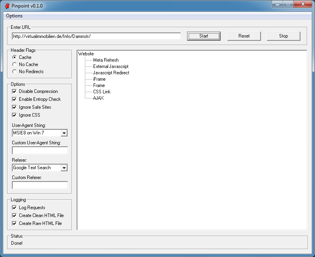The width and height of the screenshot is (315, 257).
Task: Select the Javascript Redirect tree node
Action: [x=111, y=73]
